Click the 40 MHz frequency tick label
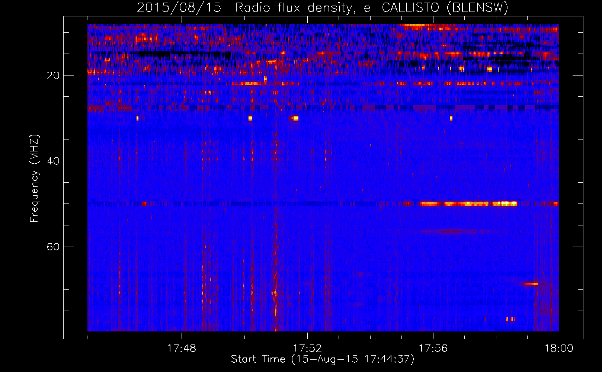This screenshot has width=602, height=372. [x=53, y=161]
